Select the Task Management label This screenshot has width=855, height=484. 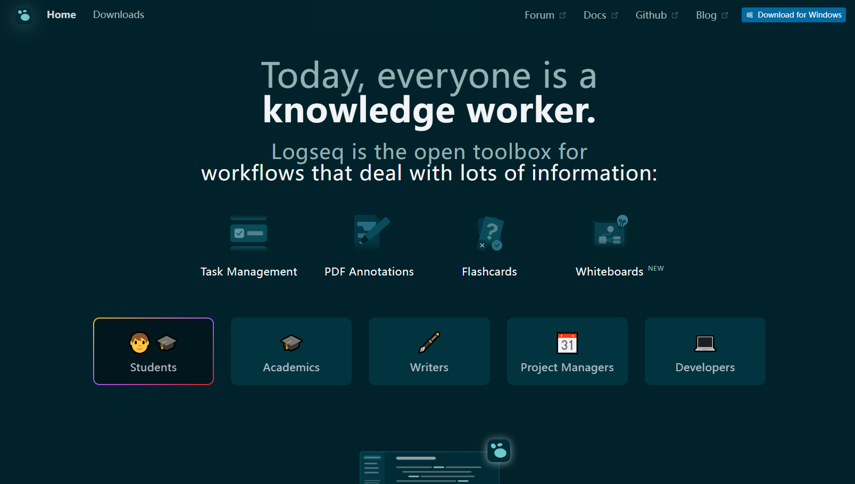tap(248, 272)
